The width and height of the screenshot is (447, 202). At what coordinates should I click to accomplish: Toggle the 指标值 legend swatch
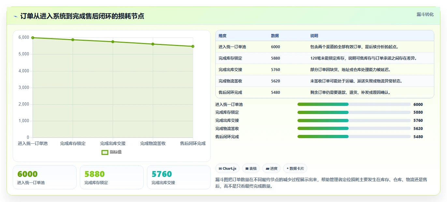(105, 152)
